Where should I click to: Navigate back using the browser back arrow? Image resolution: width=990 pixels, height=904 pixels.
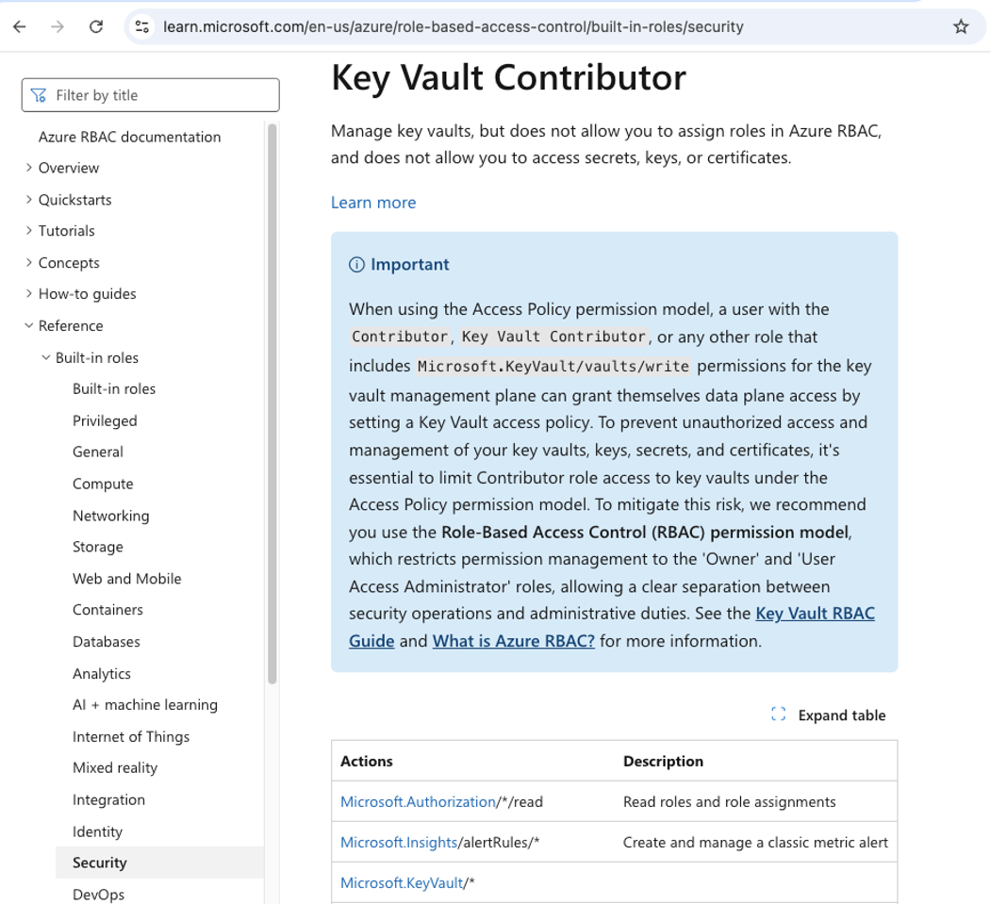pos(19,26)
